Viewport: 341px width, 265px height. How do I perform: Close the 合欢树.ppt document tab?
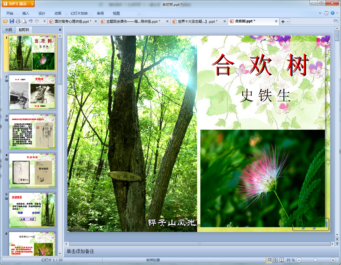tap(276, 21)
